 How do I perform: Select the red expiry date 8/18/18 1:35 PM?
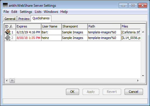point(28,38)
